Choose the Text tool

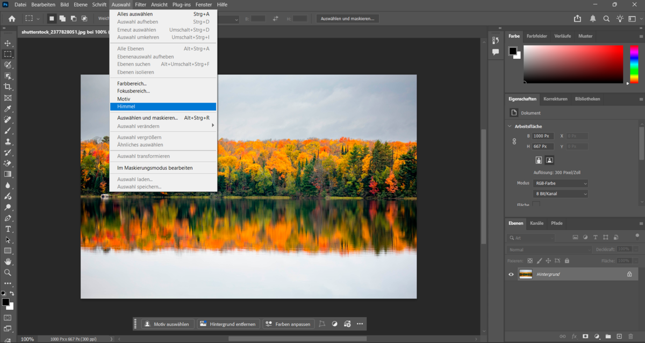click(8, 229)
